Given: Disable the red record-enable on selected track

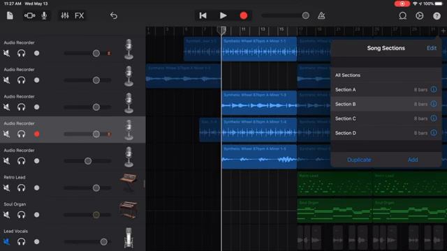Looking at the screenshot, I should click(x=36, y=134).
